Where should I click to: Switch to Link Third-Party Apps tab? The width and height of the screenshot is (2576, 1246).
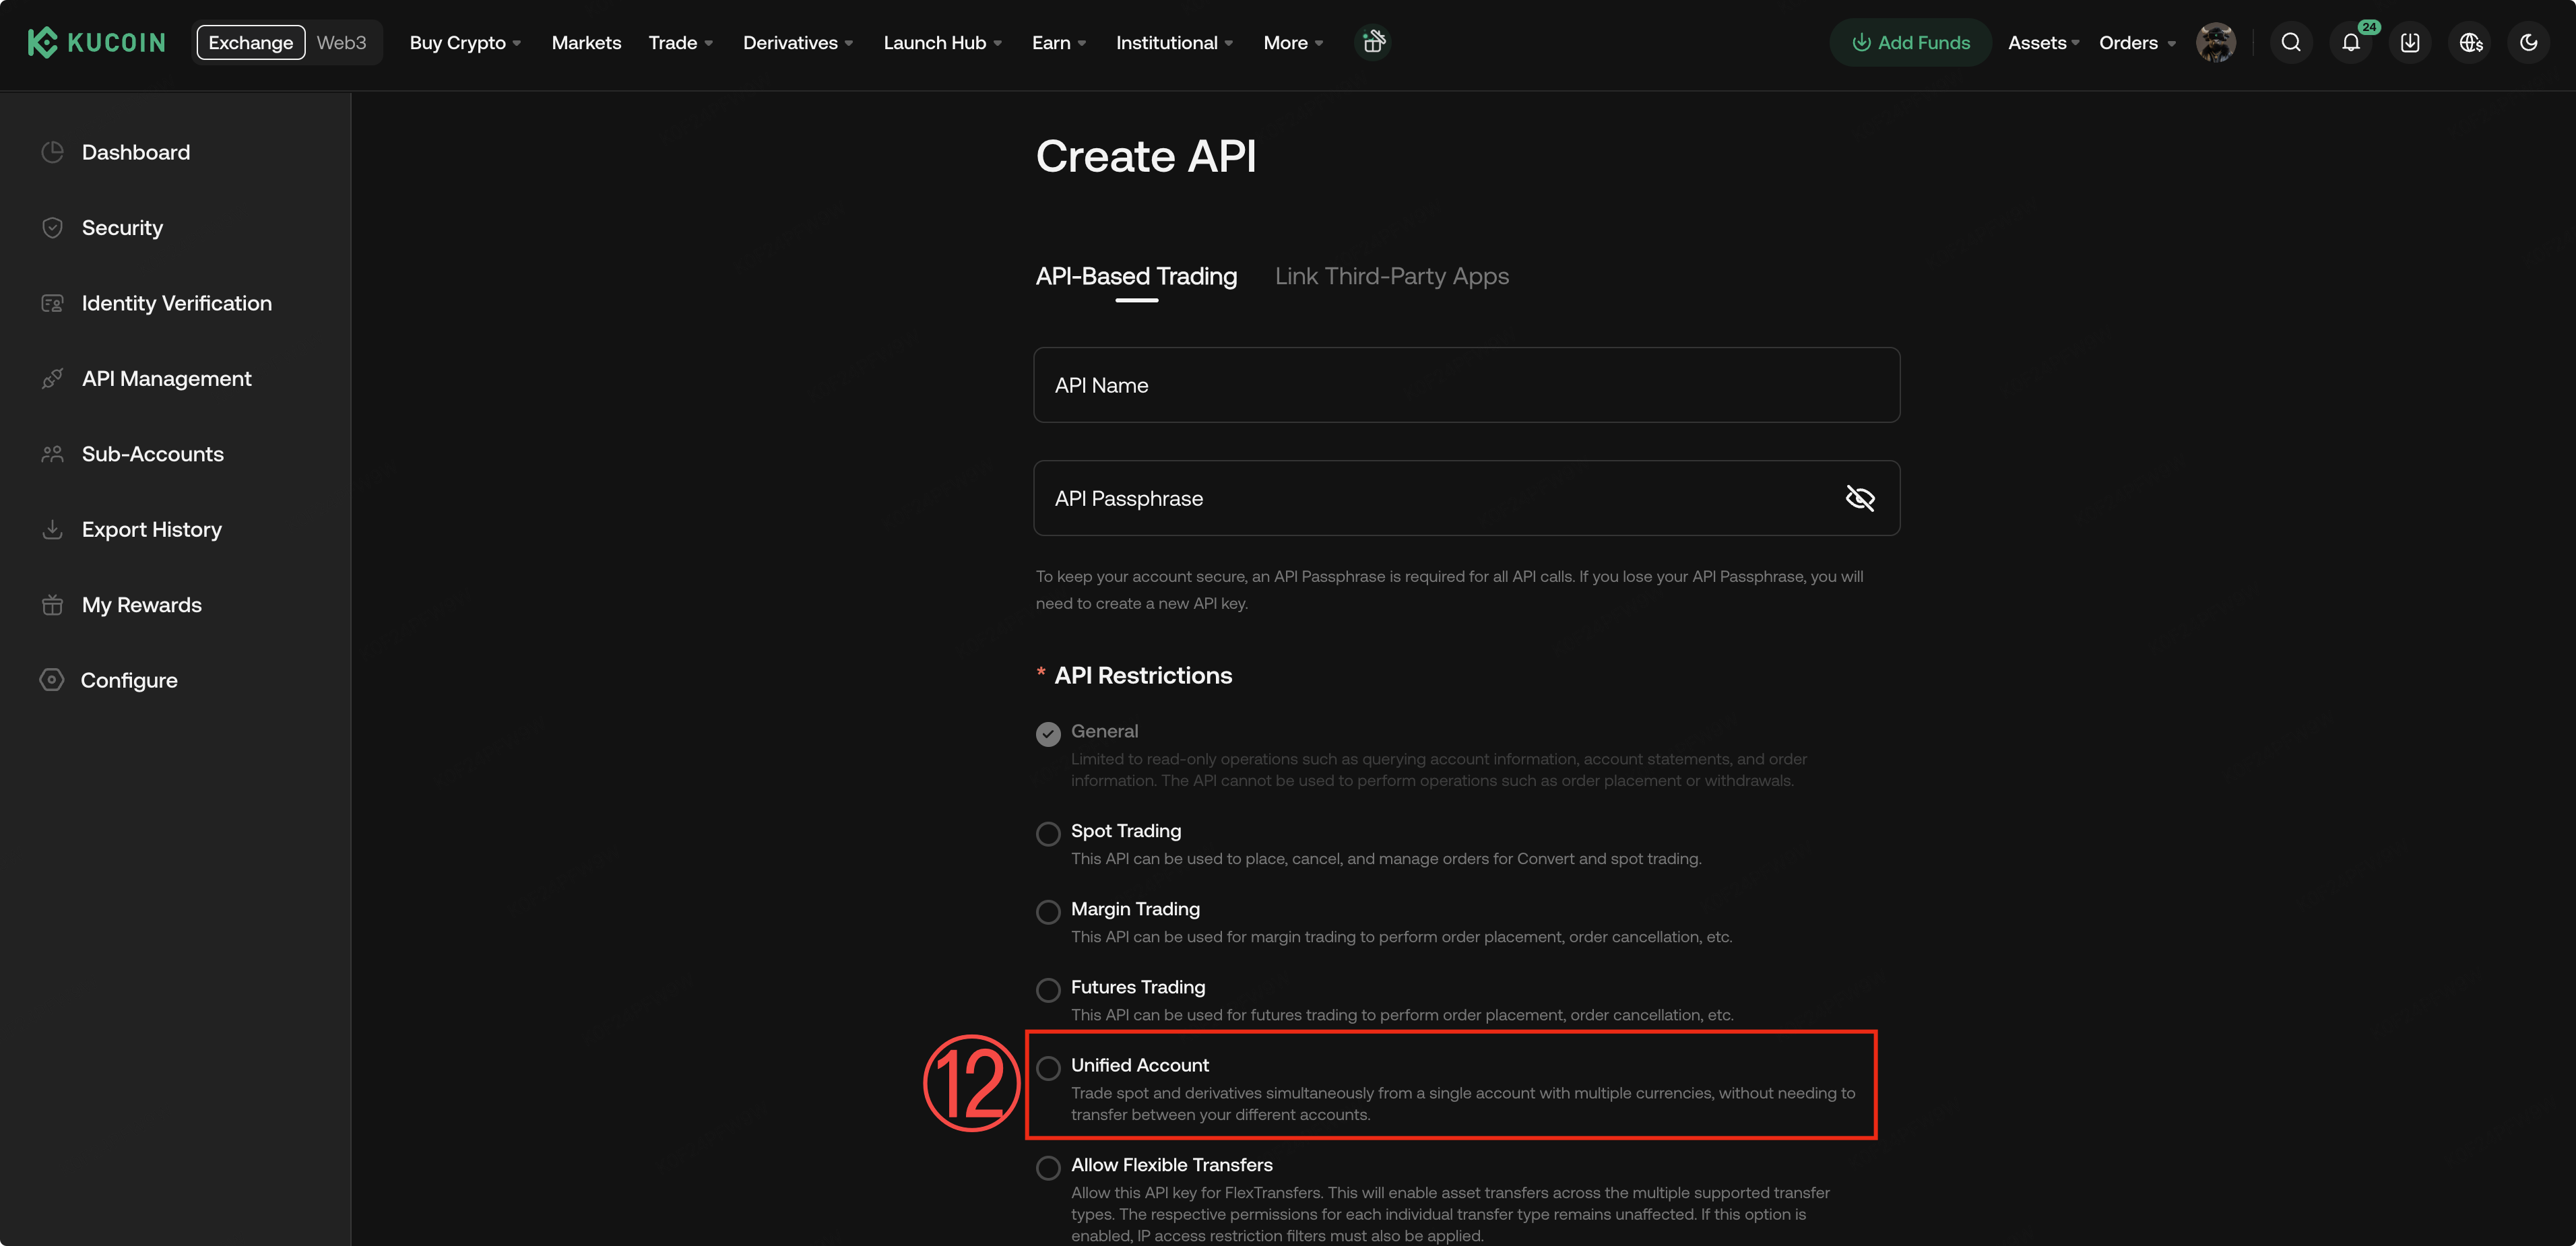(x=1391, y=276)
